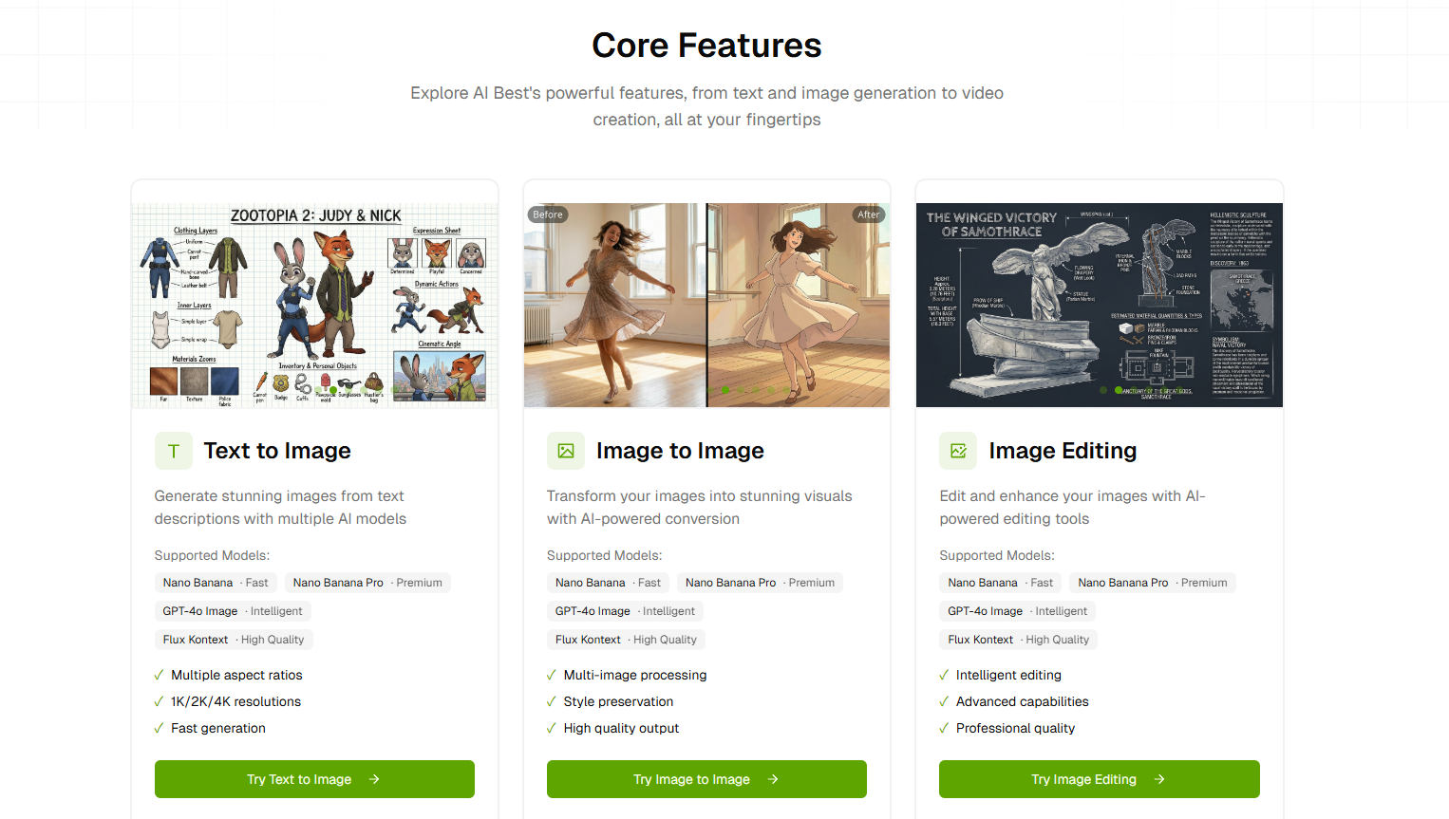Select Flux Kontext High Quality in Image to Image card
The width and height of the screenshot is (1449, 819).
coord(626,640)
